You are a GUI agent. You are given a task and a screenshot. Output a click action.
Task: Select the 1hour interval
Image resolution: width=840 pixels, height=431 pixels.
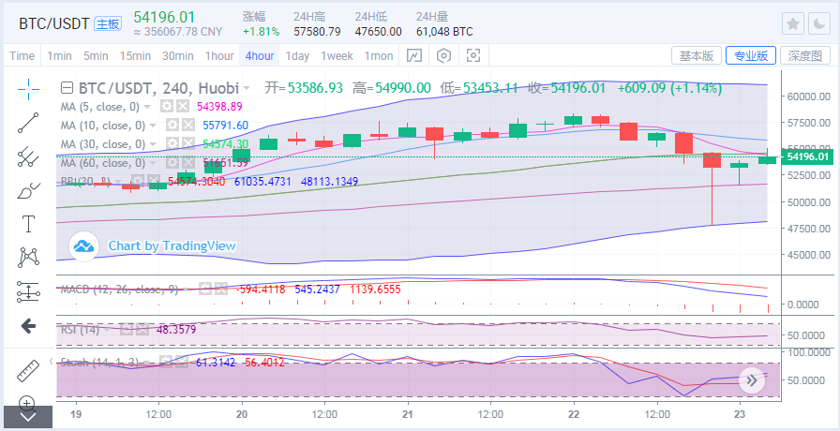click(219, 55)
